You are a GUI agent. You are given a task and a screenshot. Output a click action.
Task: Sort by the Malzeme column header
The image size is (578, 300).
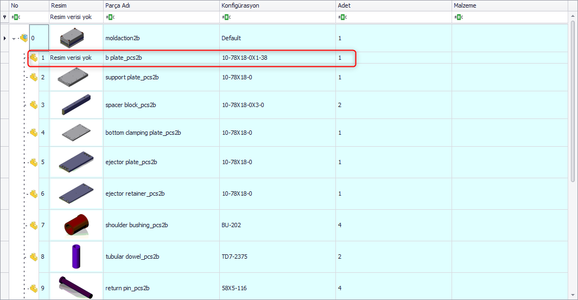[510, 5]
